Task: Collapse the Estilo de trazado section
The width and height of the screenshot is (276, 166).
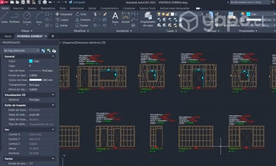Action: [x=53, y=105]
